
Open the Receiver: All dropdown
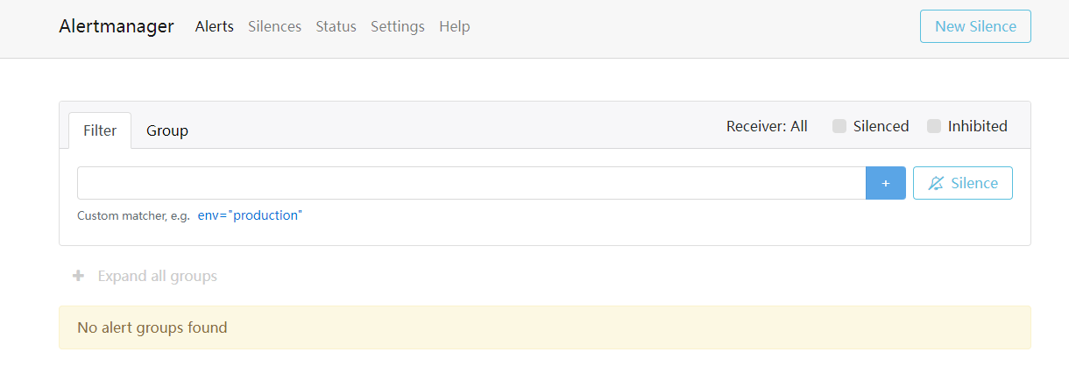(767, 126)
